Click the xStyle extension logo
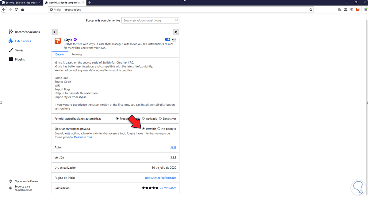The width and height of the screenshot is (368, 197). [58, 41]
